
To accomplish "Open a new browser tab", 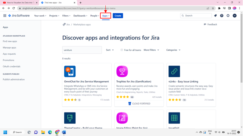I will [x=80, y=3].
